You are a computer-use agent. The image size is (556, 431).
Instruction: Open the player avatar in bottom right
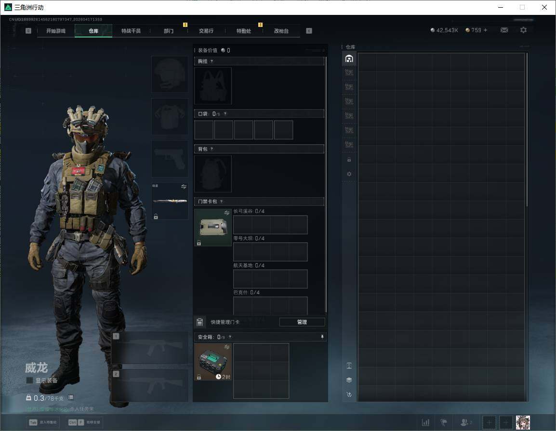(523, 422)
